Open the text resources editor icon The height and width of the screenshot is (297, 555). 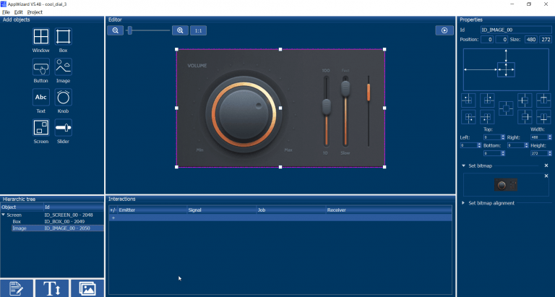pyautogui.click(x=17, y=288)
